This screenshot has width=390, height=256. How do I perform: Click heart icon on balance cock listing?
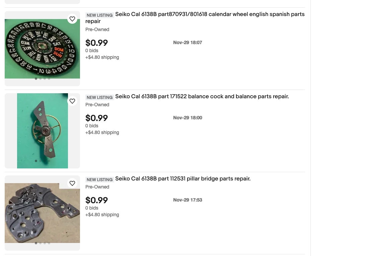(72, 101)
